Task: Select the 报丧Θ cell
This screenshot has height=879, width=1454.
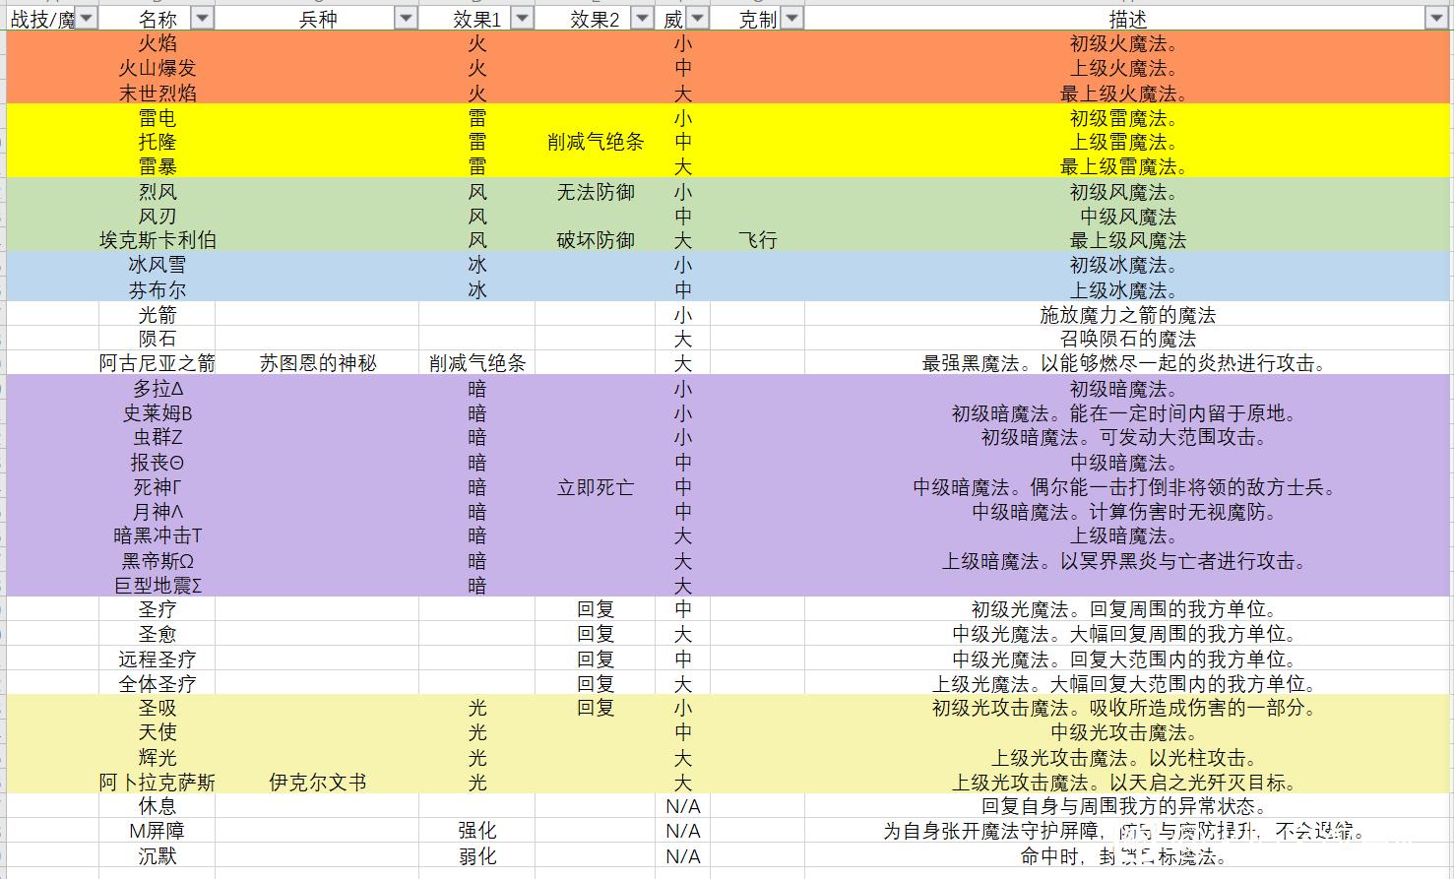Action: (158, 463)
